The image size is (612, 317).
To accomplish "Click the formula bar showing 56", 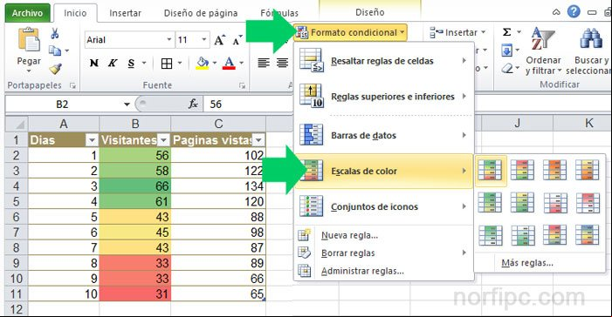I will point(248,104).
